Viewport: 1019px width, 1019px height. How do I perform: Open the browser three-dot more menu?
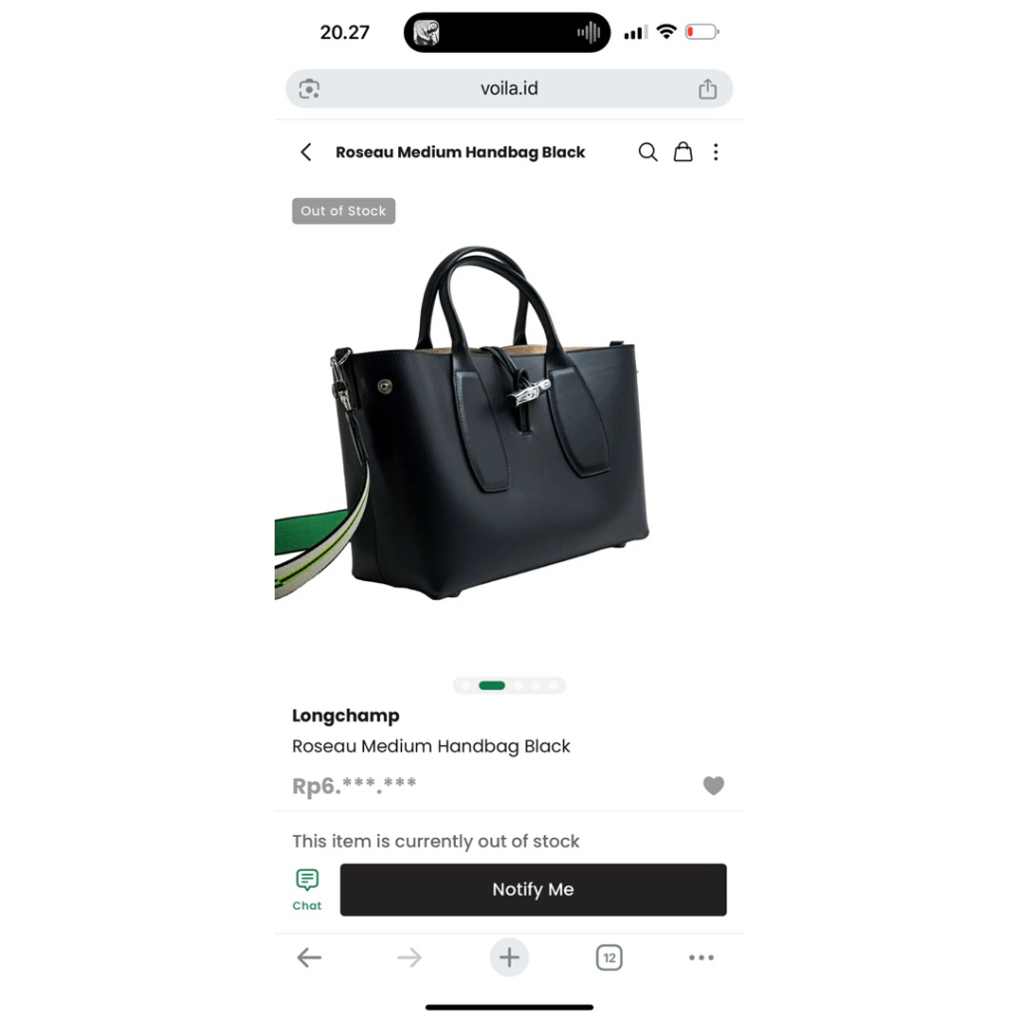tap(702, 957)
